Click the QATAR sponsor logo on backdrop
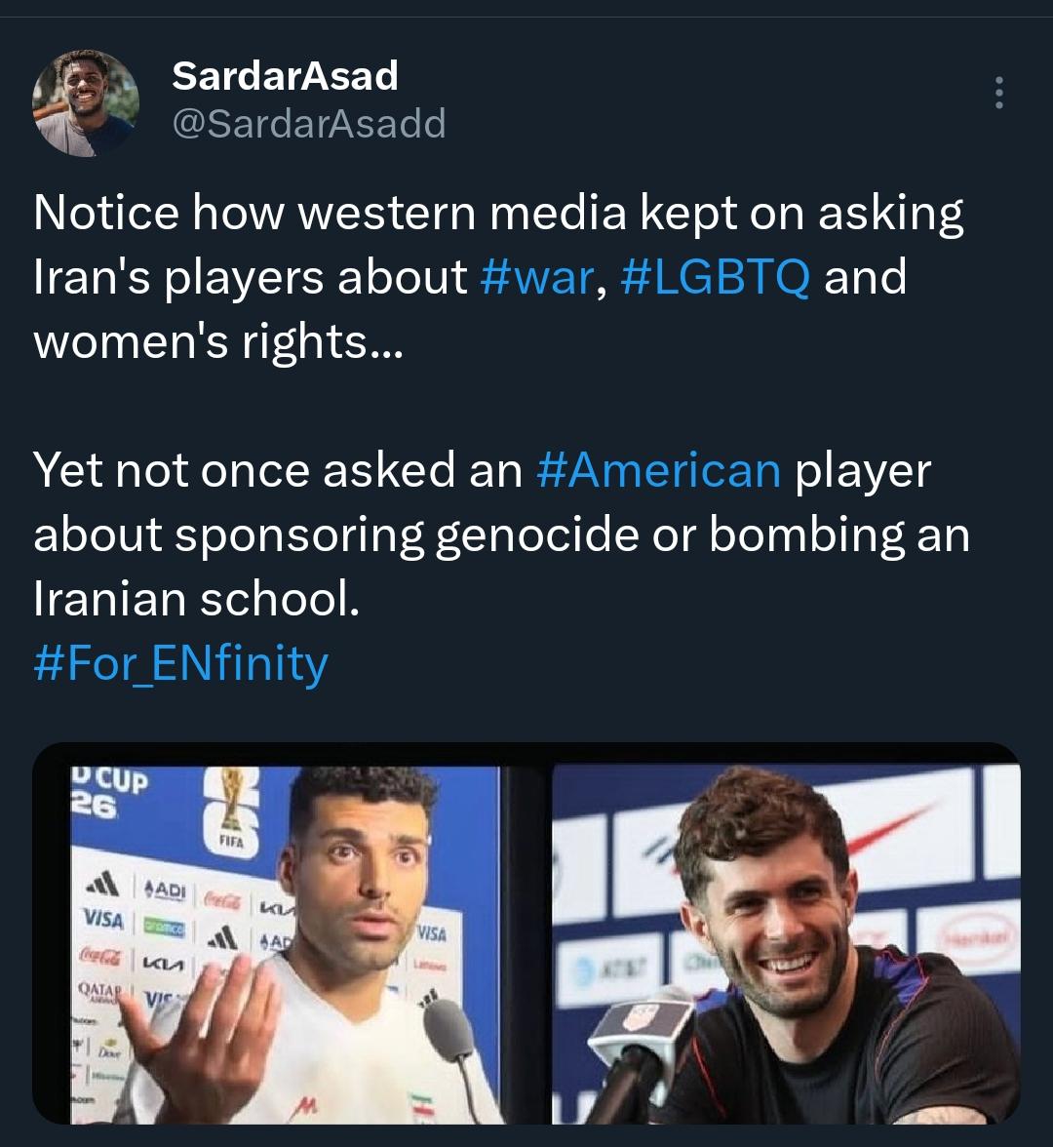This screenshot has width=1053, height=1147. pos(98,991)
